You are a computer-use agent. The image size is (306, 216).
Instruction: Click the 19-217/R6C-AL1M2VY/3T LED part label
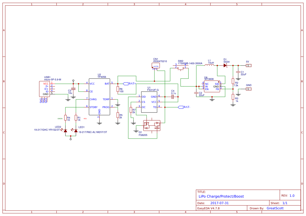pyautogui.click(x=93, y=132)
